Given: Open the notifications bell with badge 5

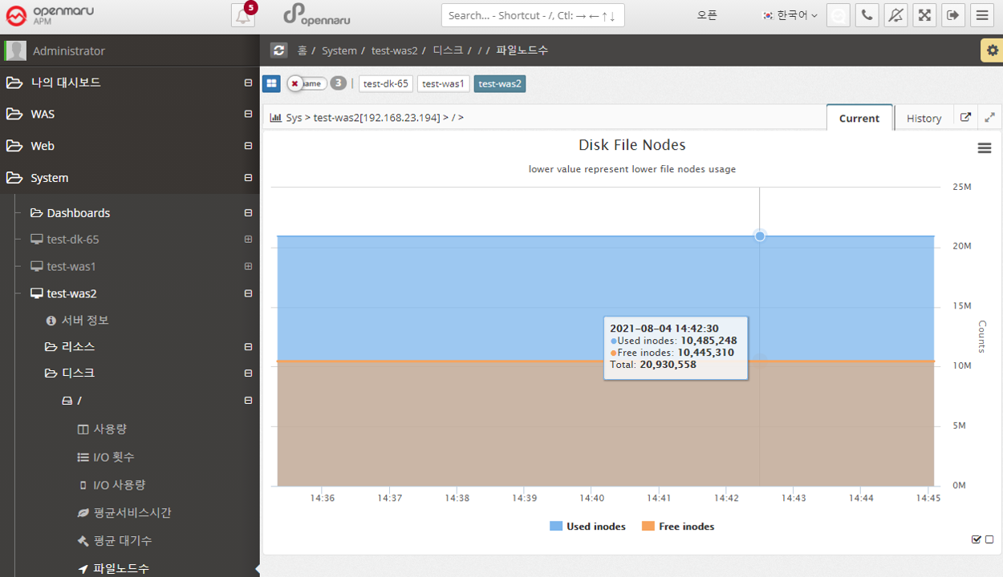Looking at the screenshot, I should 242,15.
